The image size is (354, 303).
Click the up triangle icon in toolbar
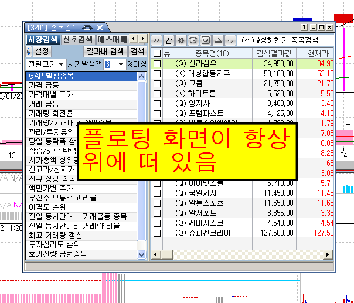218,40
